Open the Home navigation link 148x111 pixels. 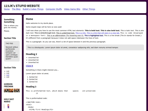7,9
